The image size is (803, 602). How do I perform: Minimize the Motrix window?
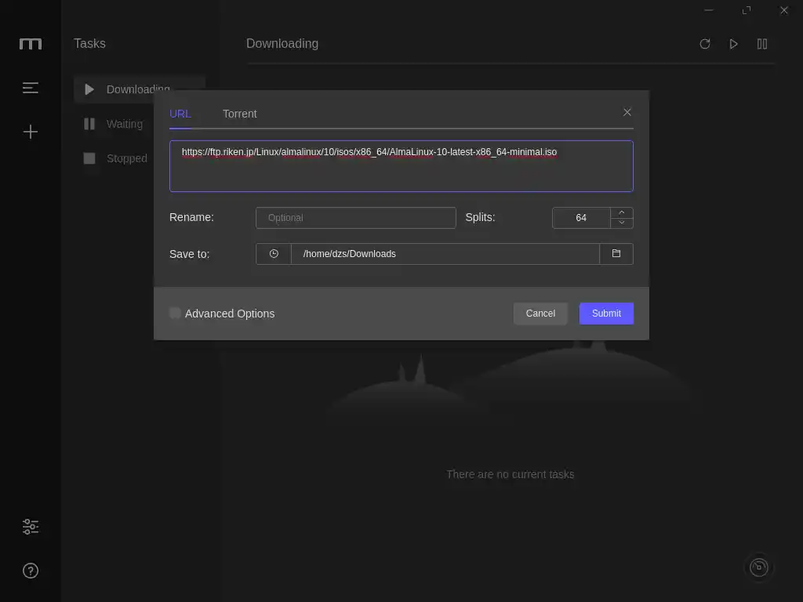[709, 10]
